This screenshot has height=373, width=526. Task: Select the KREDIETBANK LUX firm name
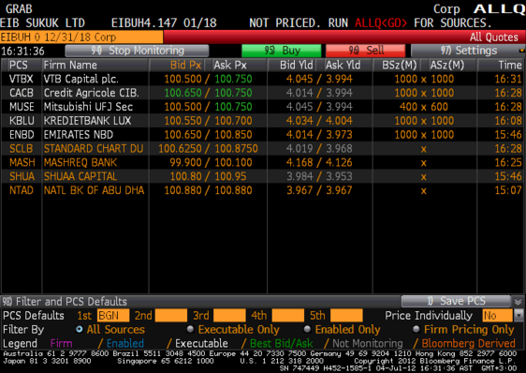[87, 121]
